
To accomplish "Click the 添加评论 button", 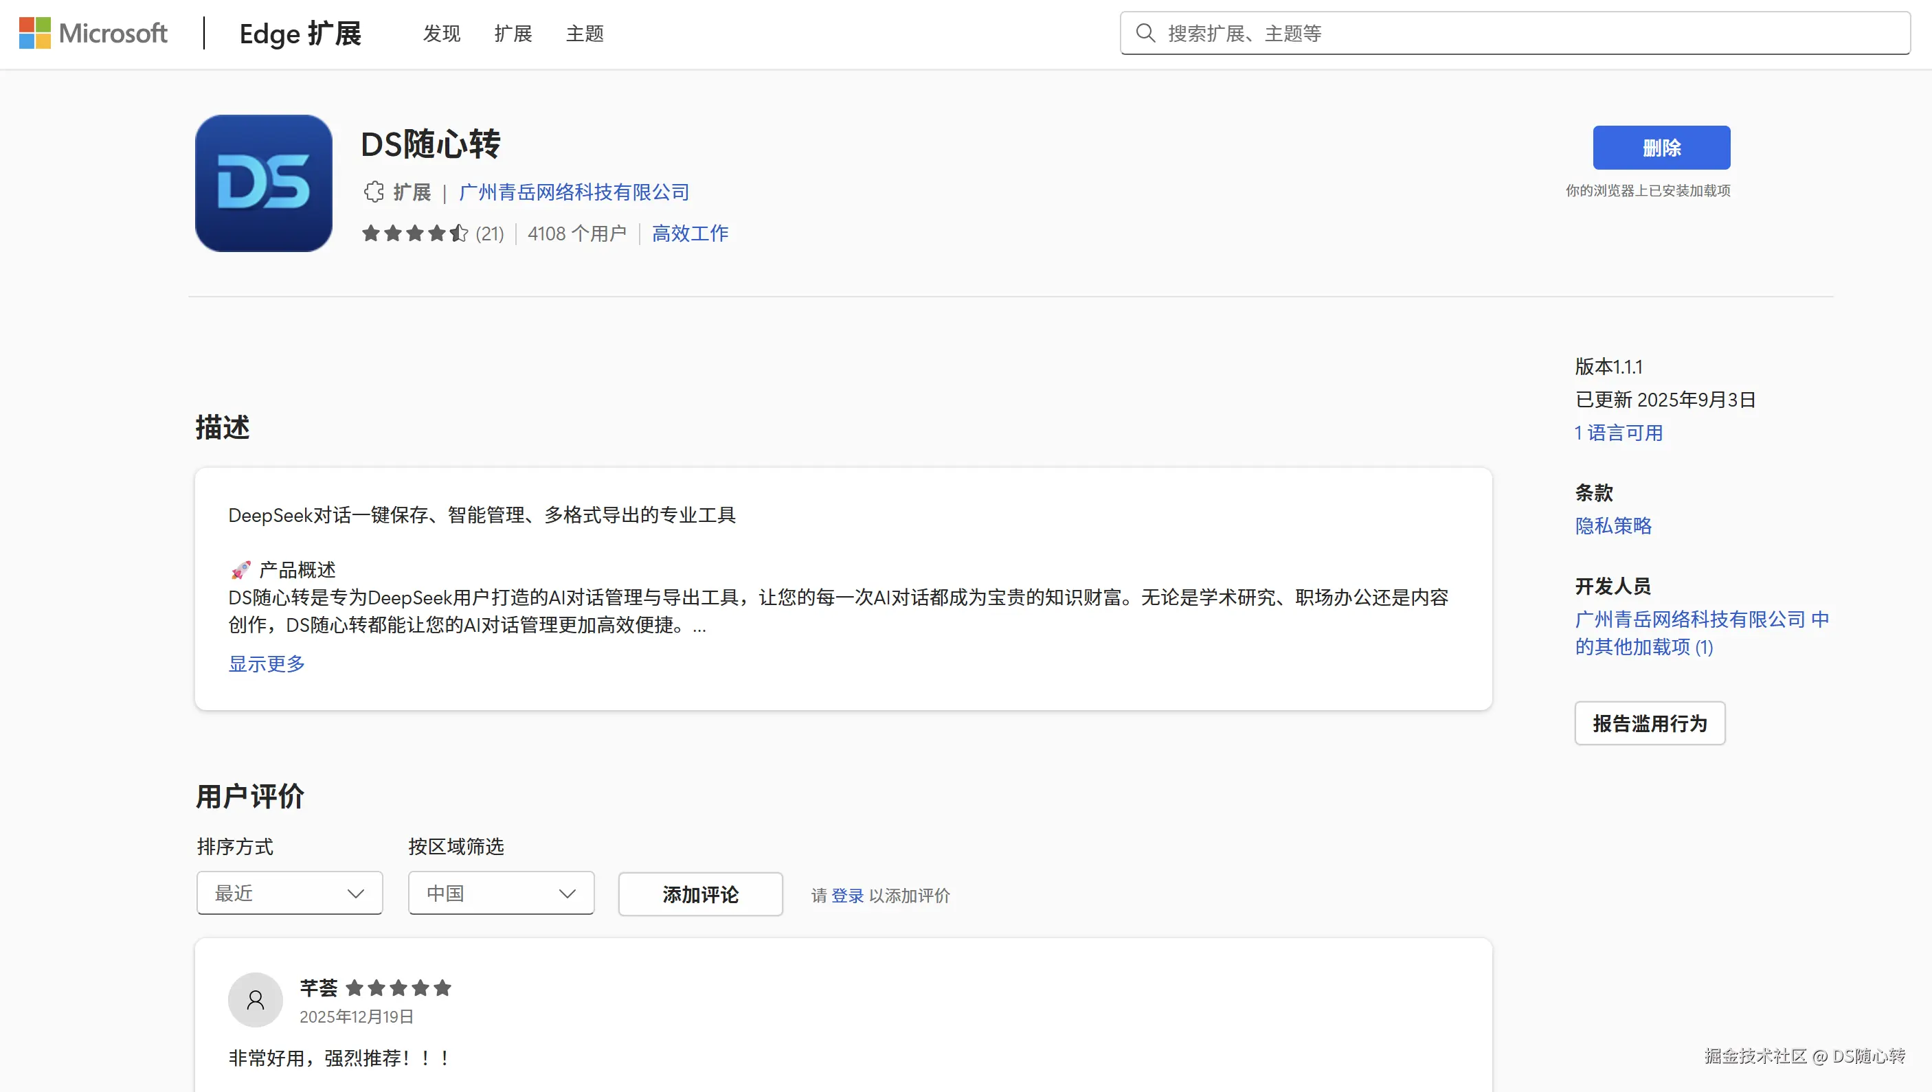I will 700,894.
